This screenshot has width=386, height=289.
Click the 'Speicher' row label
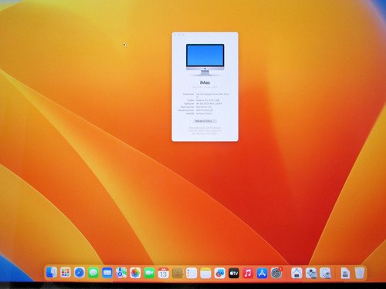[189, 103]
